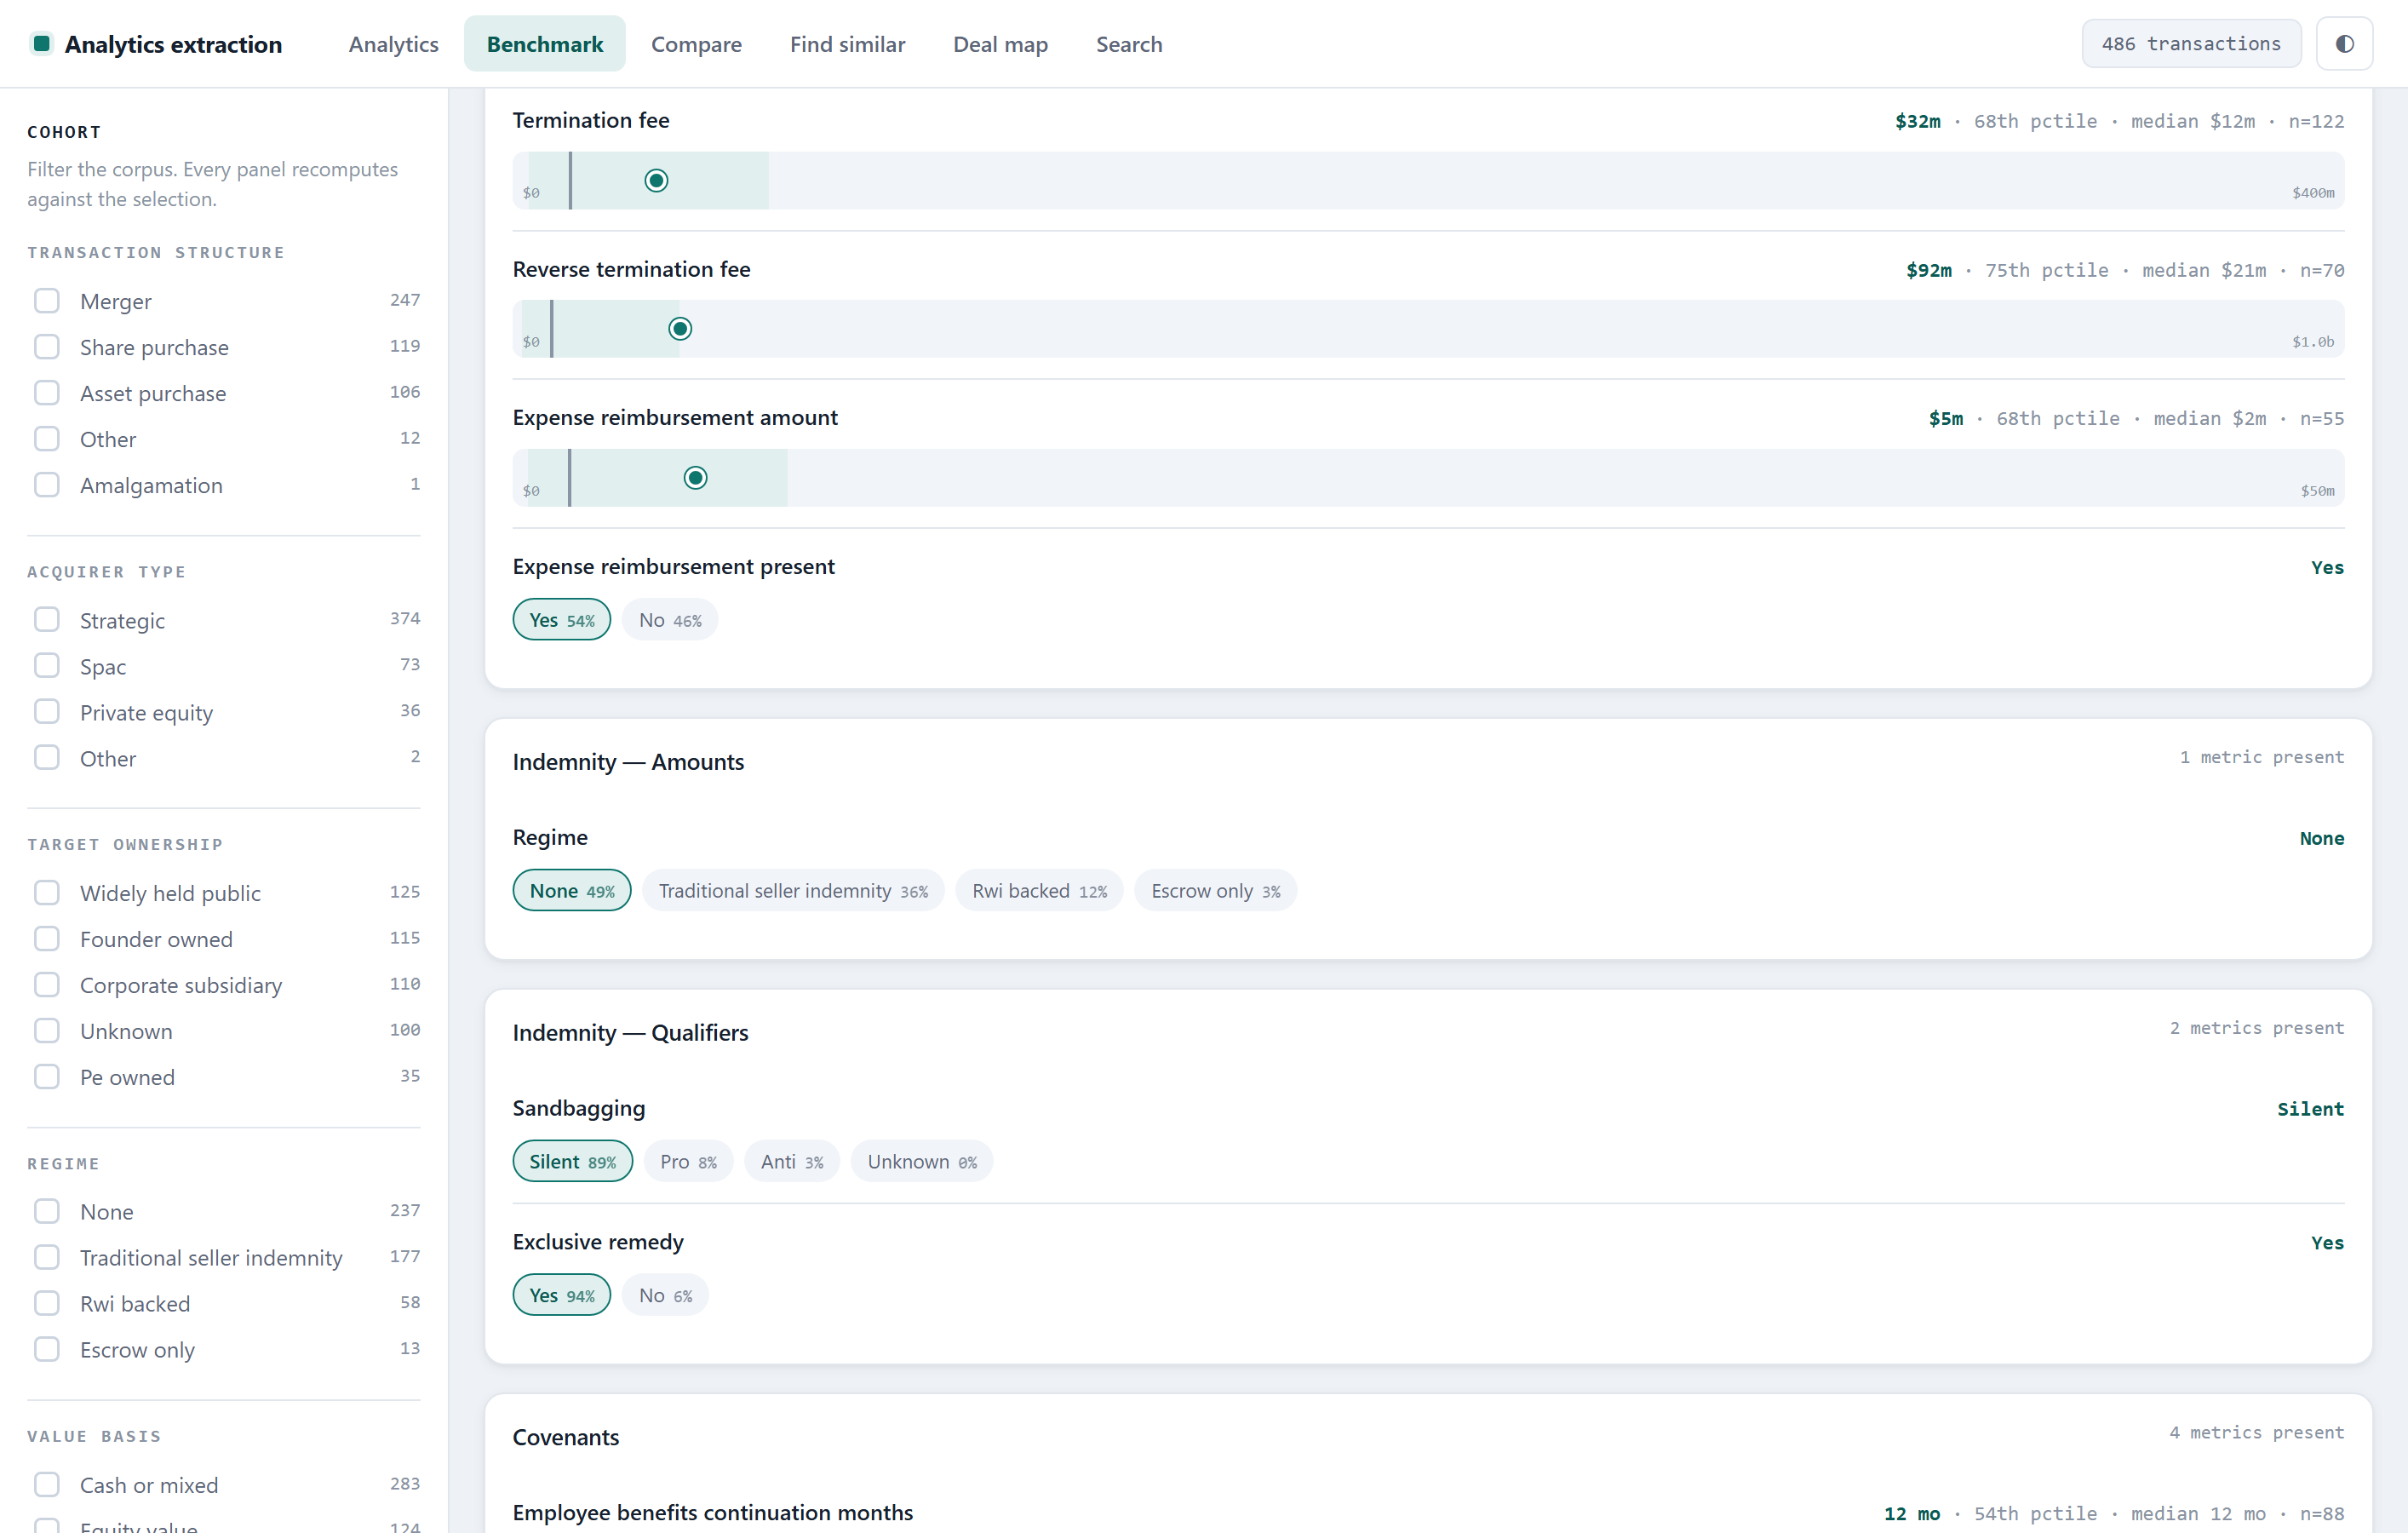The image size is (2408, 1533).
Task: Select Widely held public ownership
Action: 47,893
